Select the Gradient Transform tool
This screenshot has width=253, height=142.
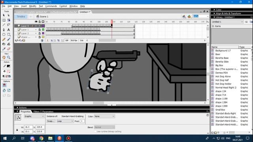[x=9, y=20]
